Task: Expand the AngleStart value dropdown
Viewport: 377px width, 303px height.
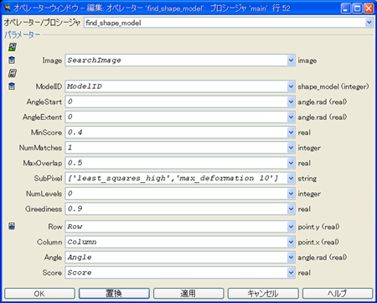Action: coord(291,102)
